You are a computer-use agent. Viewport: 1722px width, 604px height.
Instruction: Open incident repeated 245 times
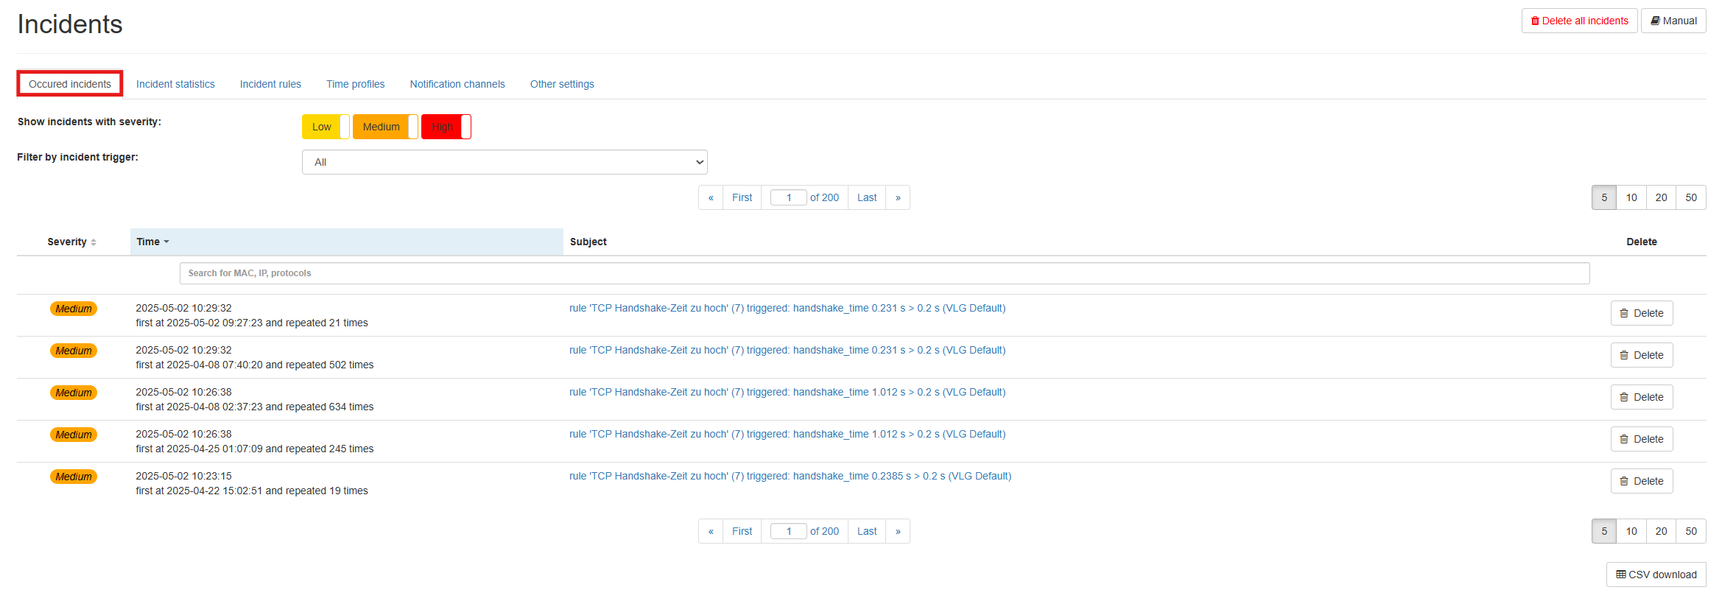pyautogui.click(x=787, y=434)
